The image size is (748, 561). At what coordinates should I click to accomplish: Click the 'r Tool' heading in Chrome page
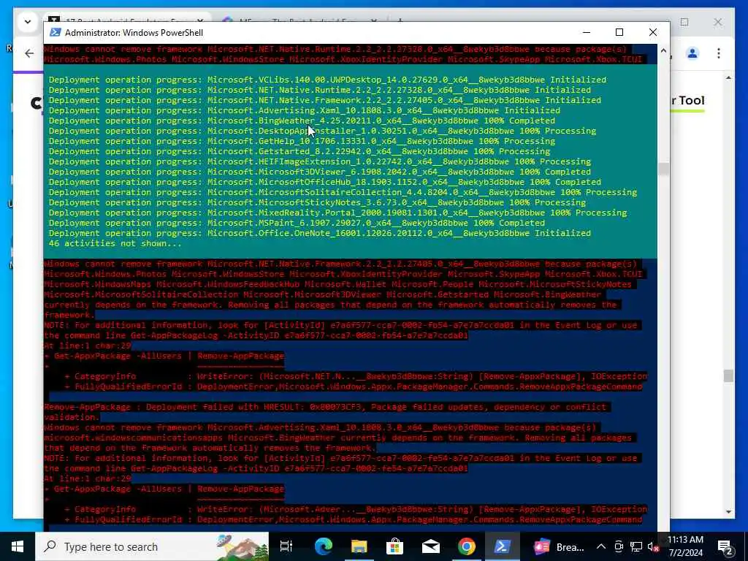tap(687, 101)
